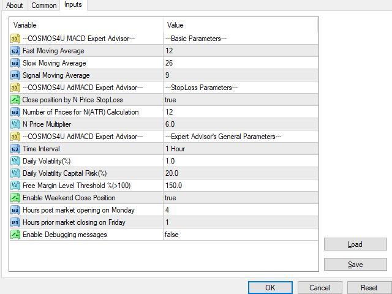The width and height of the screenshot is (392, 294).
Task: Select 'Fast Moving Average' variable label
Action: click(53, 51)
